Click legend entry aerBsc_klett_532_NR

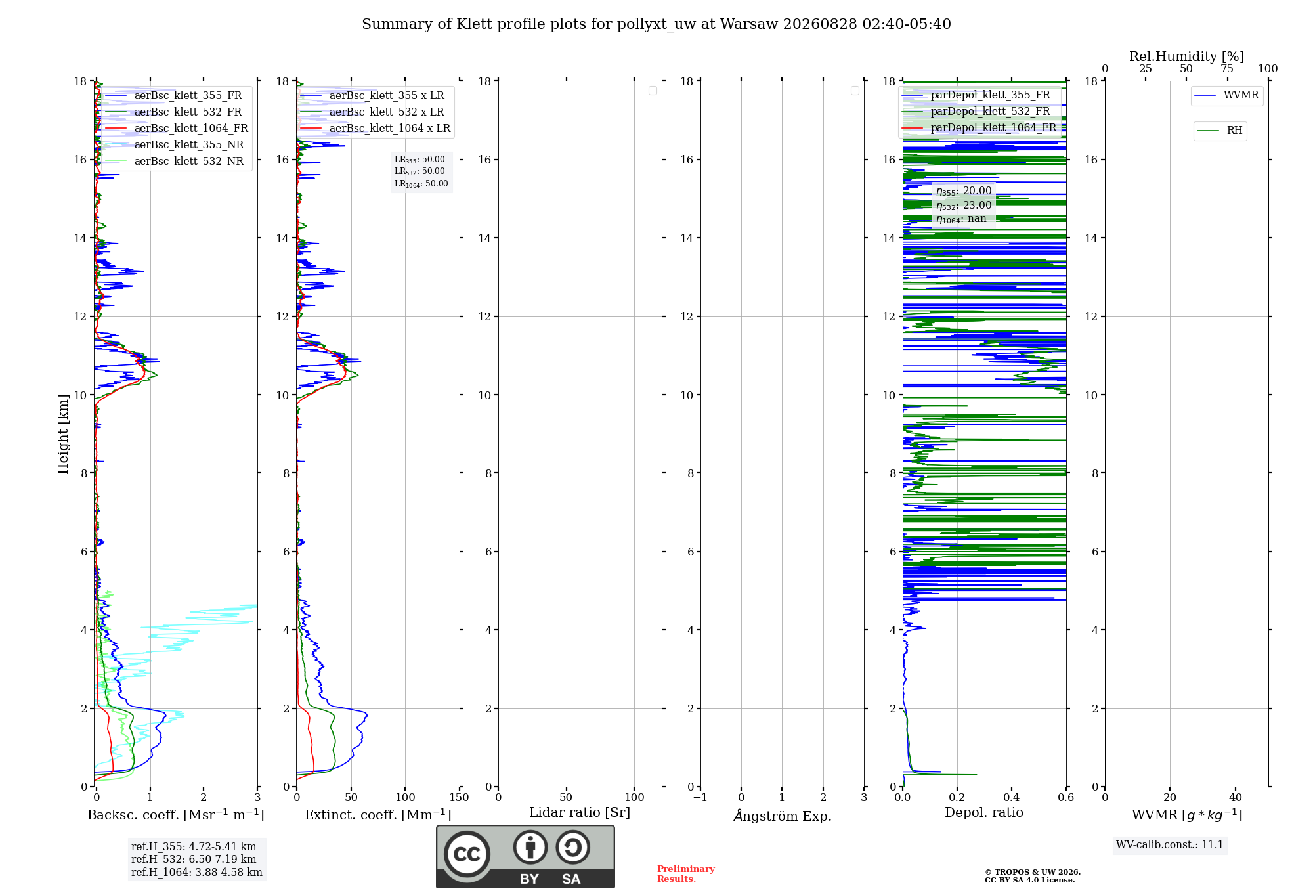pos(174,161)
